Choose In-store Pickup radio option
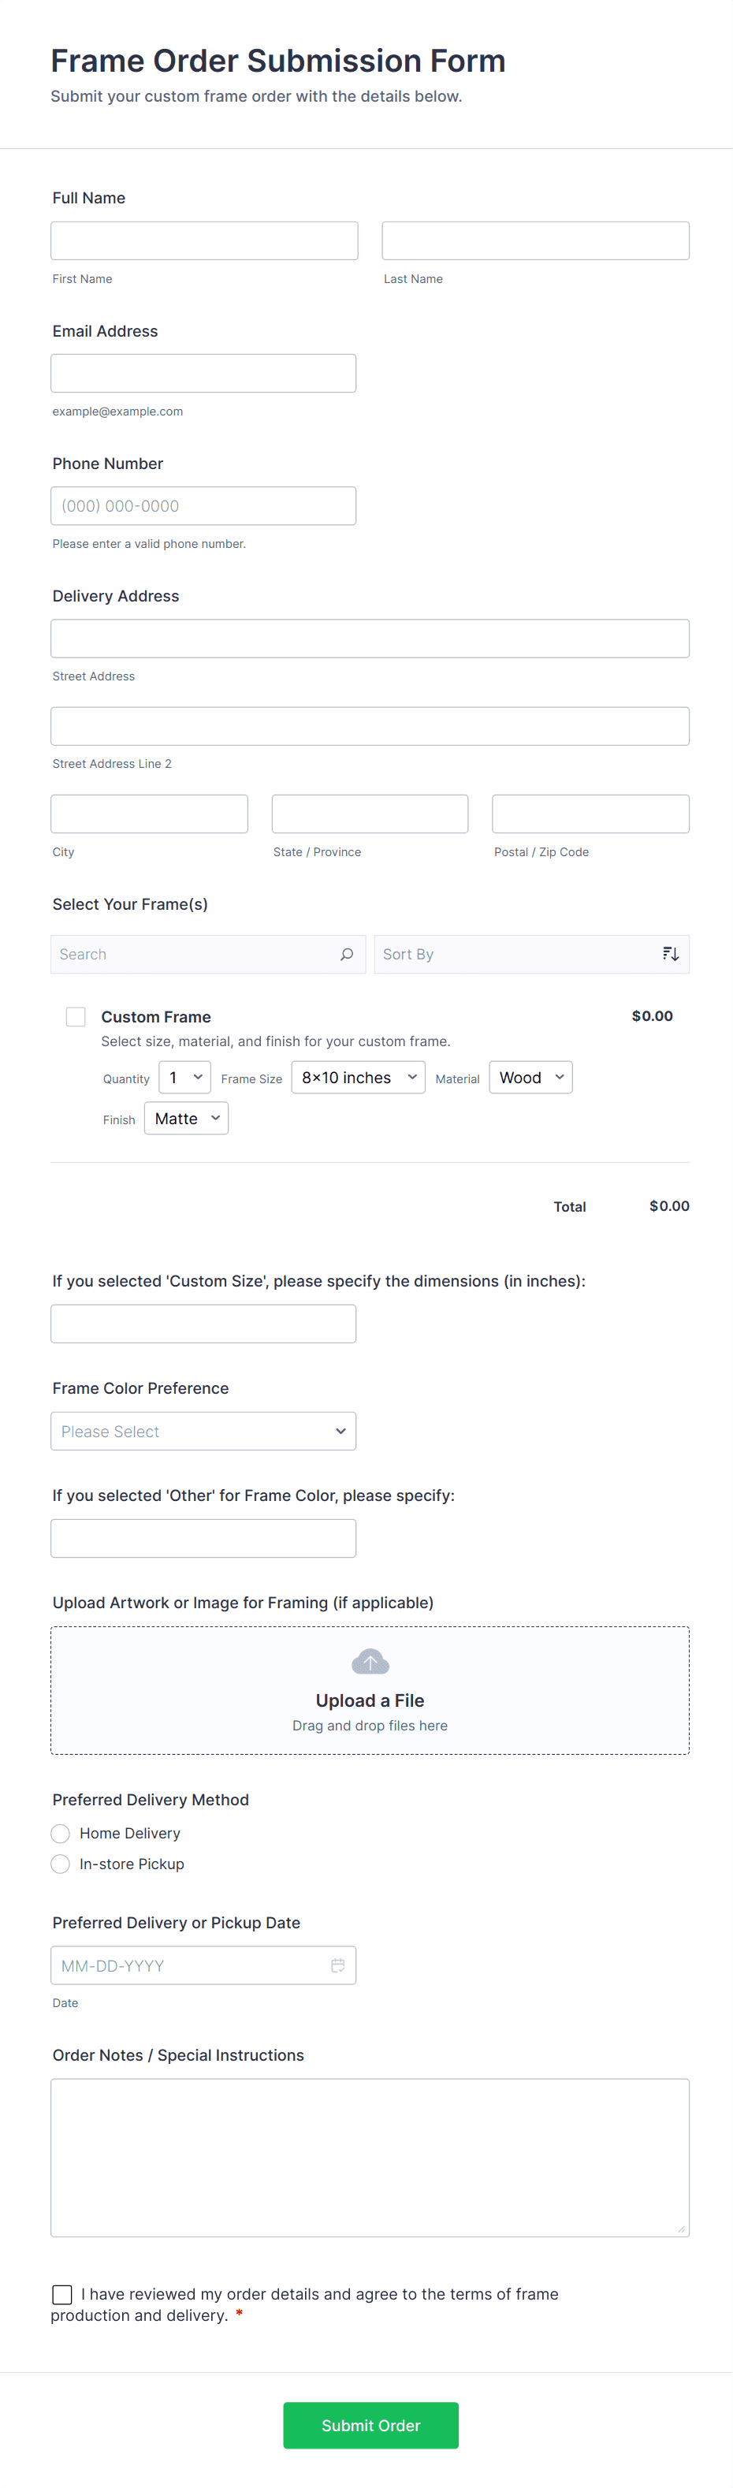This screenshot has height=2488, width=733. click(x=61, y=1864)
